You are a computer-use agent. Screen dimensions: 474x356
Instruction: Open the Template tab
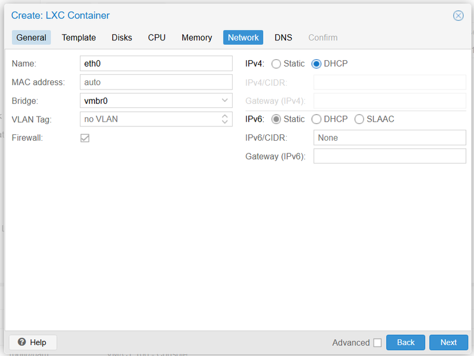79,37
